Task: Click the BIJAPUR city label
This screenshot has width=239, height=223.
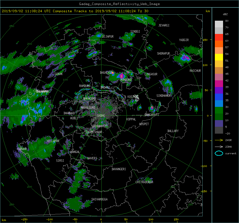Action: point(108,37)
